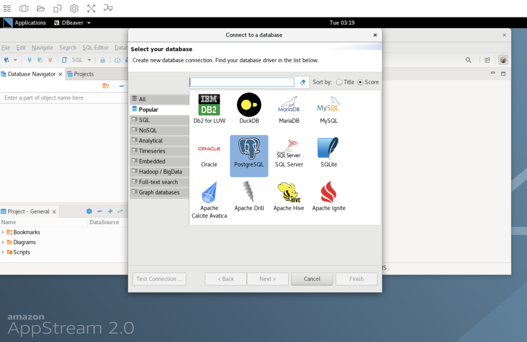
Task: Click the disconnect (red plug) toolbar icon
Action: (51, 60)
